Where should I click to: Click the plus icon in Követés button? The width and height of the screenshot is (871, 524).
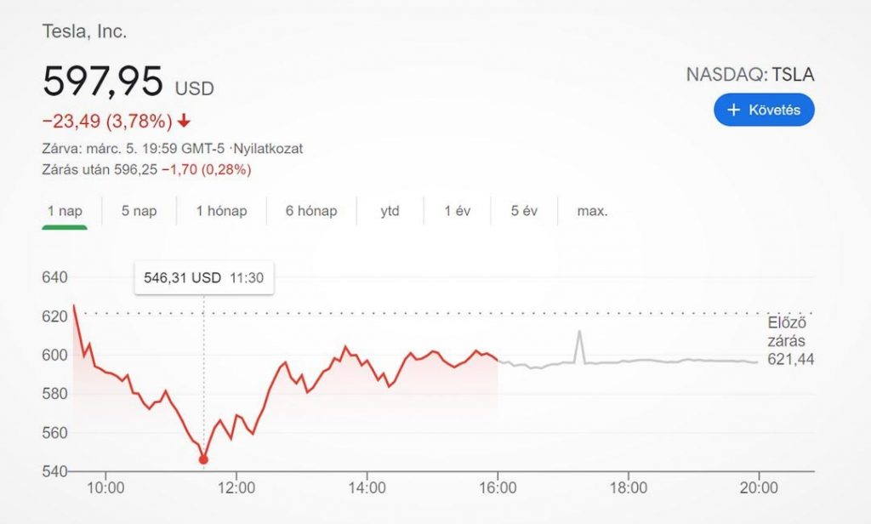735,110
